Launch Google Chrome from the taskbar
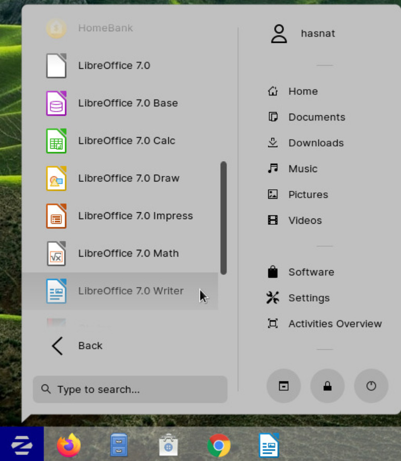 (219, 445)
